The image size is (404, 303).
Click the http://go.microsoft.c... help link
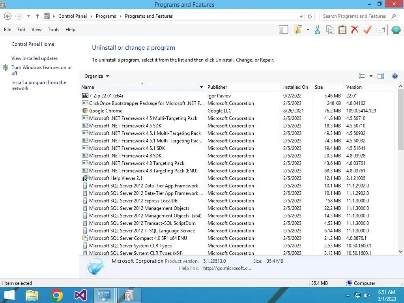tap(227, 268)
